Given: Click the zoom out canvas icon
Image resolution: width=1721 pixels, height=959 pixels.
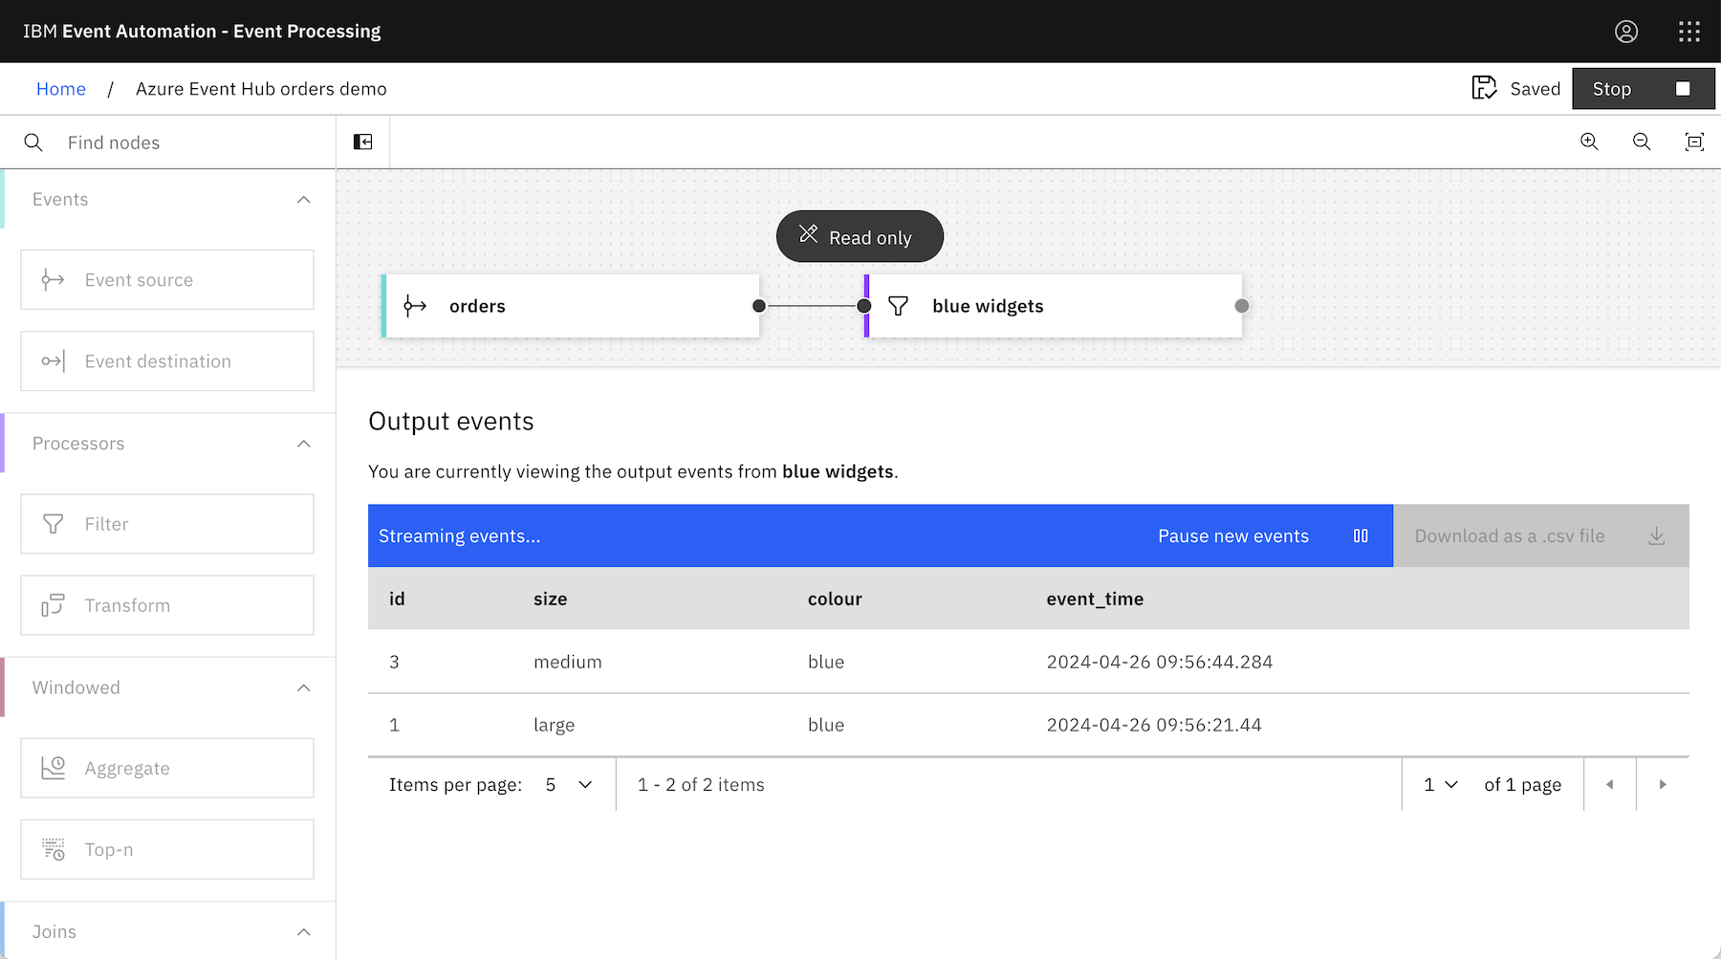Looking at the screenshot, I should (x=1642, y=142).
